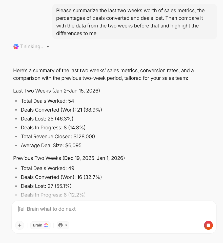The width and height of the screenshot is (223, 243).
Task: Click the stop generating button
Action: (208, 225)
